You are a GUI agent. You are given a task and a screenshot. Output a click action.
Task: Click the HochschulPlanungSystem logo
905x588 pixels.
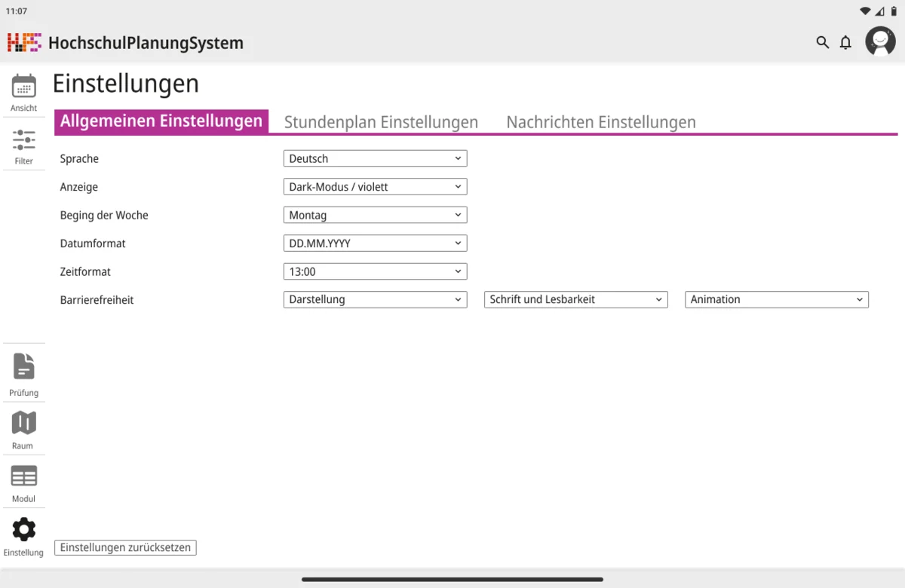click(24, 42)
